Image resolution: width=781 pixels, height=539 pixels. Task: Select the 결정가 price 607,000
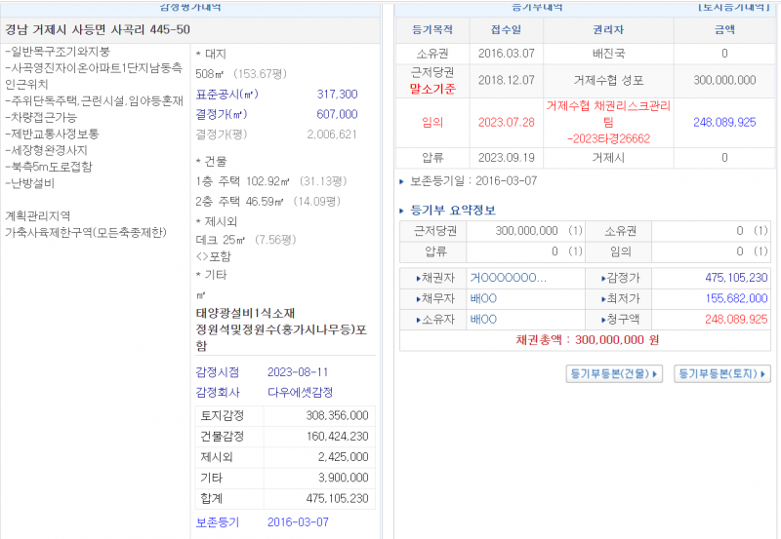click(x=337, y=114)
